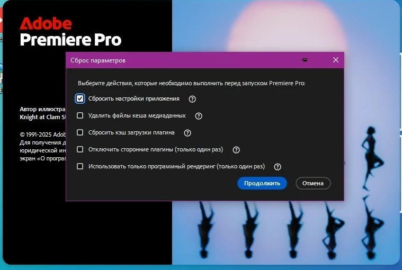402x270 pixels.
Task: Click the 'Отключить сторонние плагины' label text
Action: (x=156, y=149)
